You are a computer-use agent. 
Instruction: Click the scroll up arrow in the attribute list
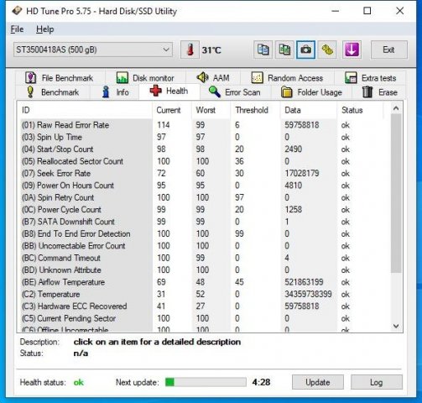(x=396, y=108)
